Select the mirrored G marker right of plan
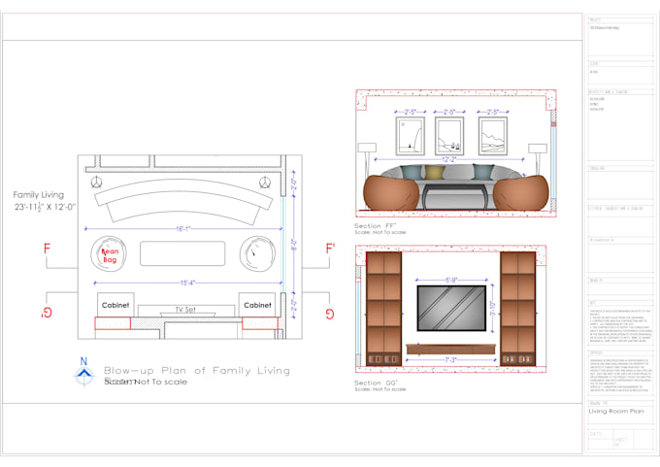The height and width of the screenshot is (467, 660). click(330, 314)
